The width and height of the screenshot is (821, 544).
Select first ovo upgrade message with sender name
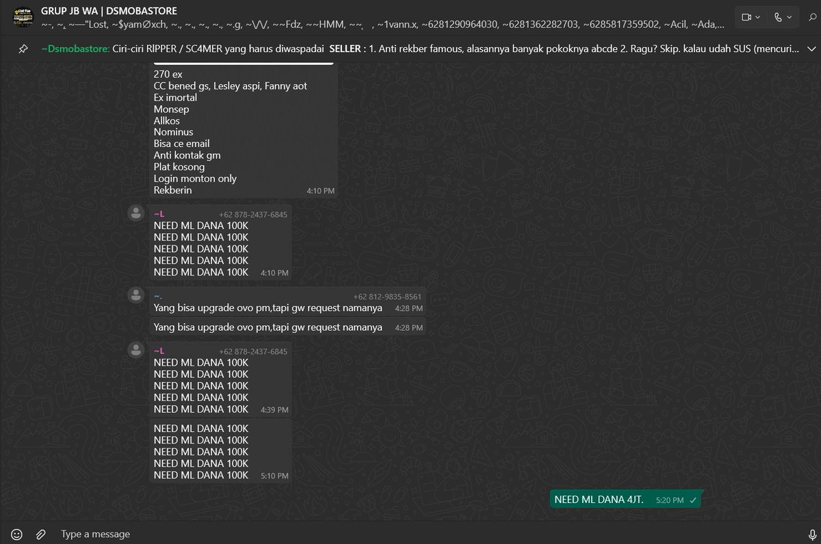click(x=288, y=301)
